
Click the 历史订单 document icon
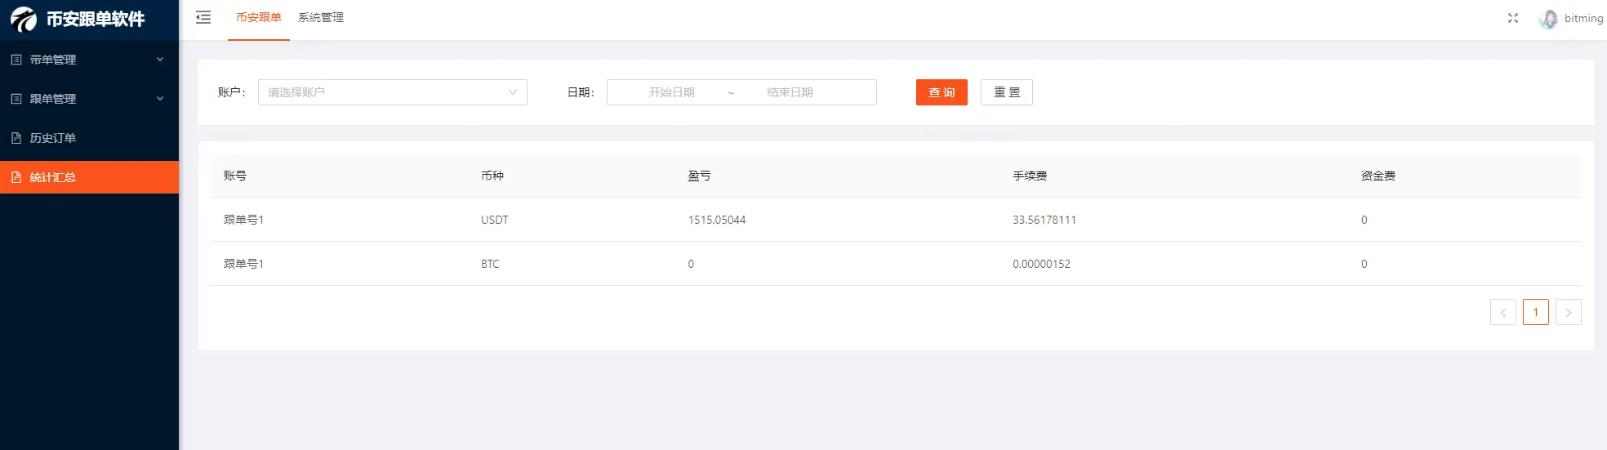coord(16,138)
